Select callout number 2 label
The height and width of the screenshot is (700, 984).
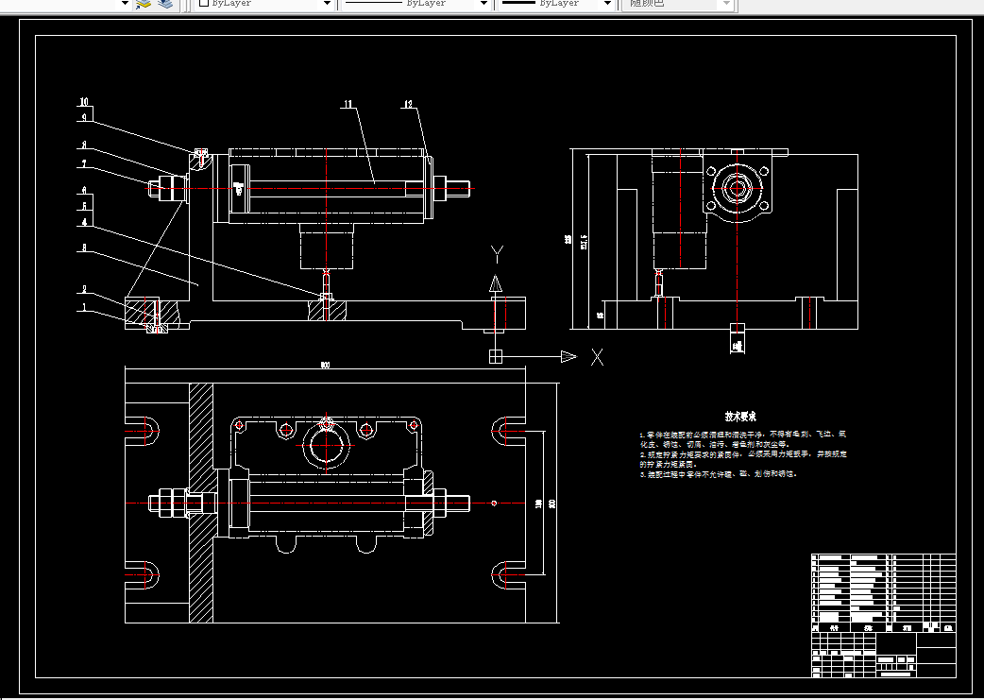tap(84, 289)
